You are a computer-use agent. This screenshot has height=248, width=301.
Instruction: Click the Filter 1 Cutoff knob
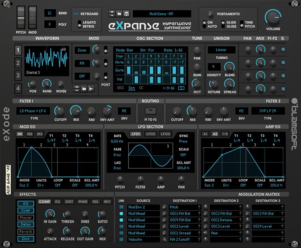(x=60, y=111)
